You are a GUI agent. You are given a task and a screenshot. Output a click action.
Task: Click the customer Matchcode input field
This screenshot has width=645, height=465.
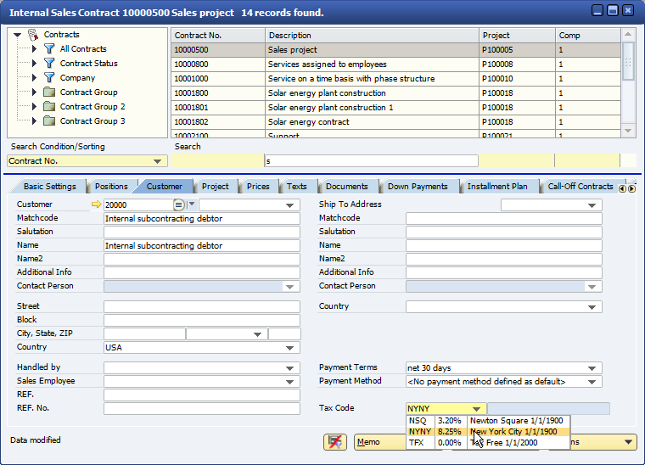[202, 219]
